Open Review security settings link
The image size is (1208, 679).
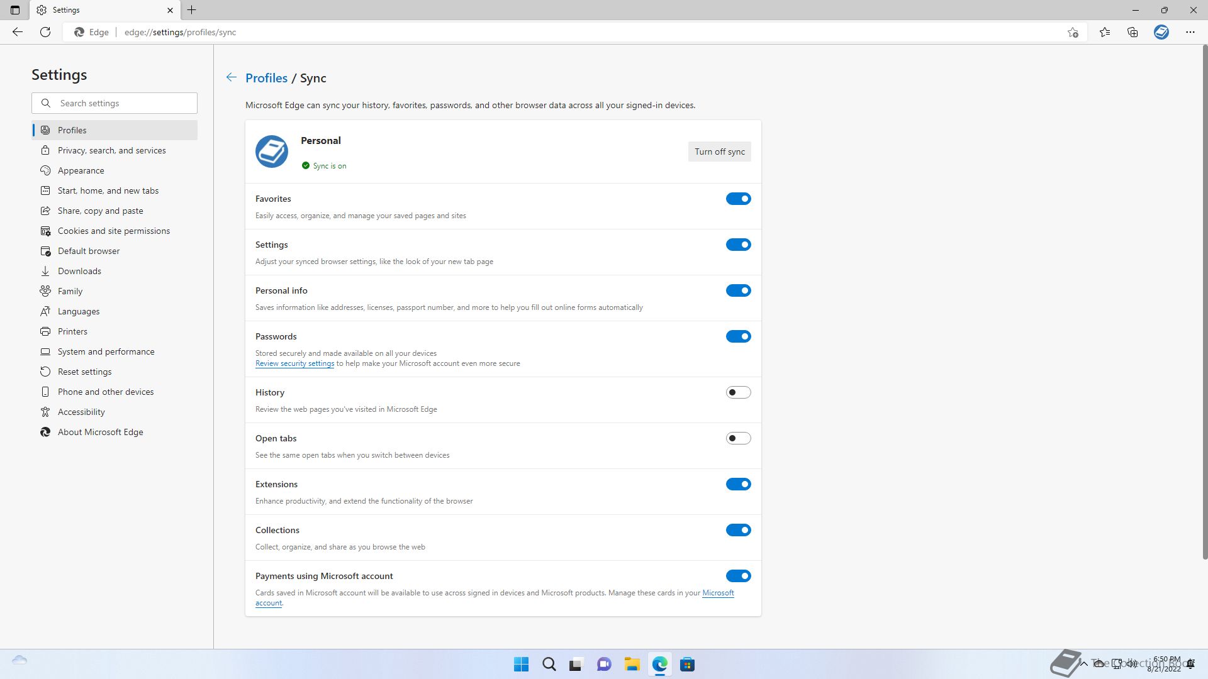[x=294, y=363]
